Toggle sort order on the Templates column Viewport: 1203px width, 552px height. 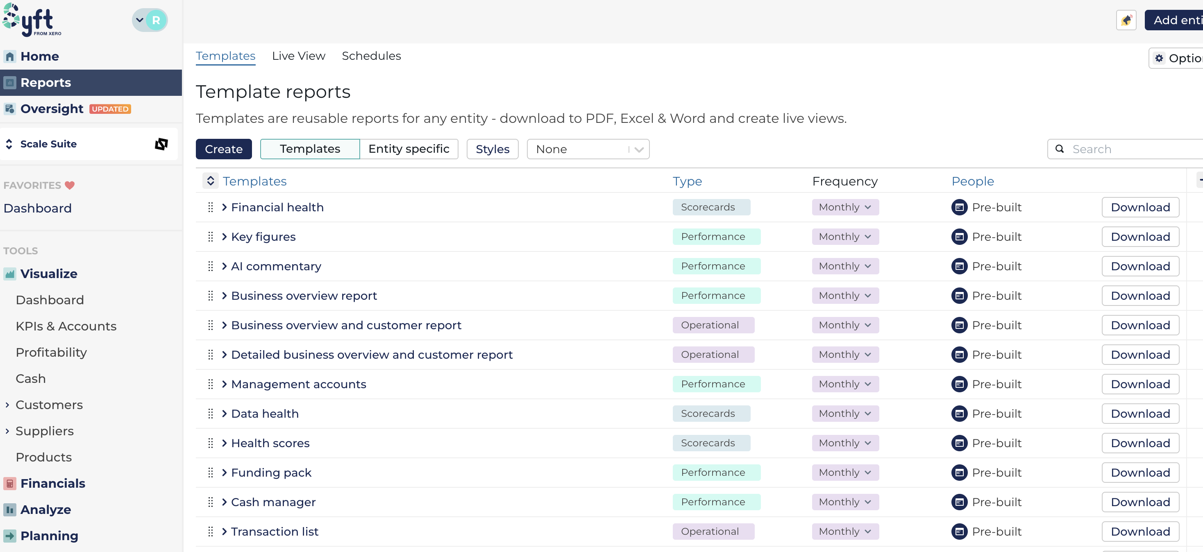211,181
